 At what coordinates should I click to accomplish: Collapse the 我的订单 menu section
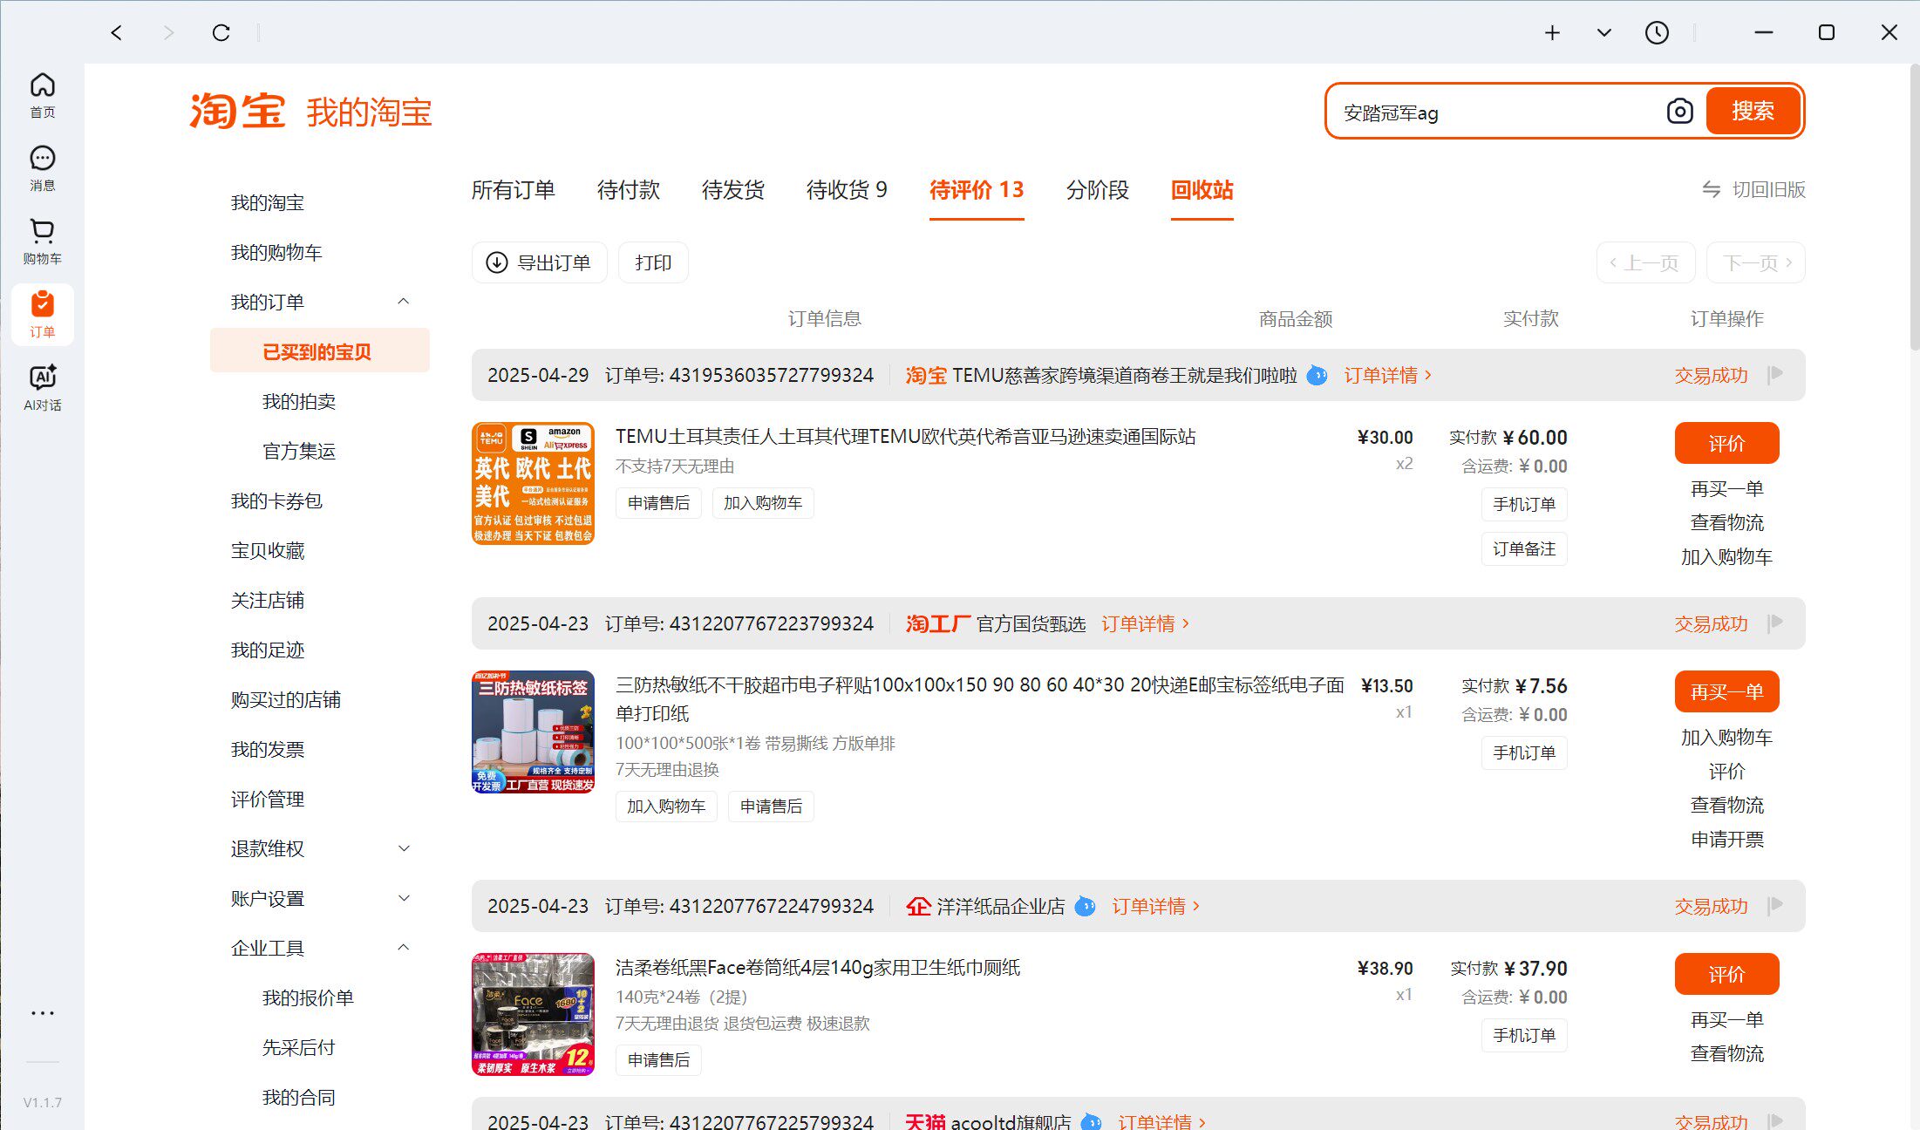point(404,302)
